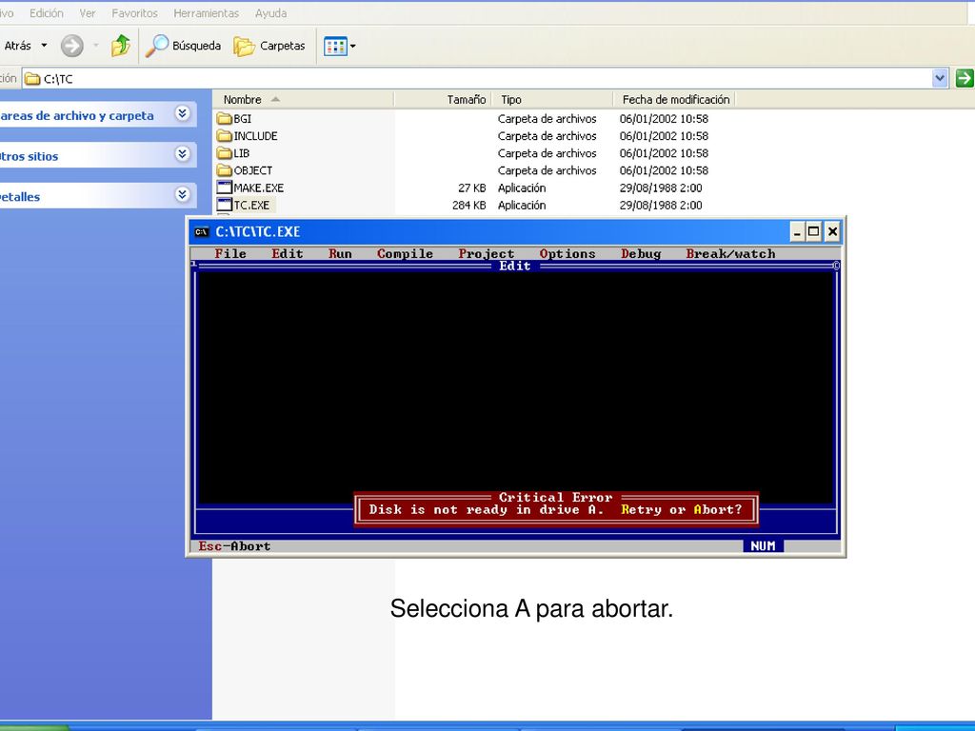Open the Run menu in Turbo C

[340, 253]
